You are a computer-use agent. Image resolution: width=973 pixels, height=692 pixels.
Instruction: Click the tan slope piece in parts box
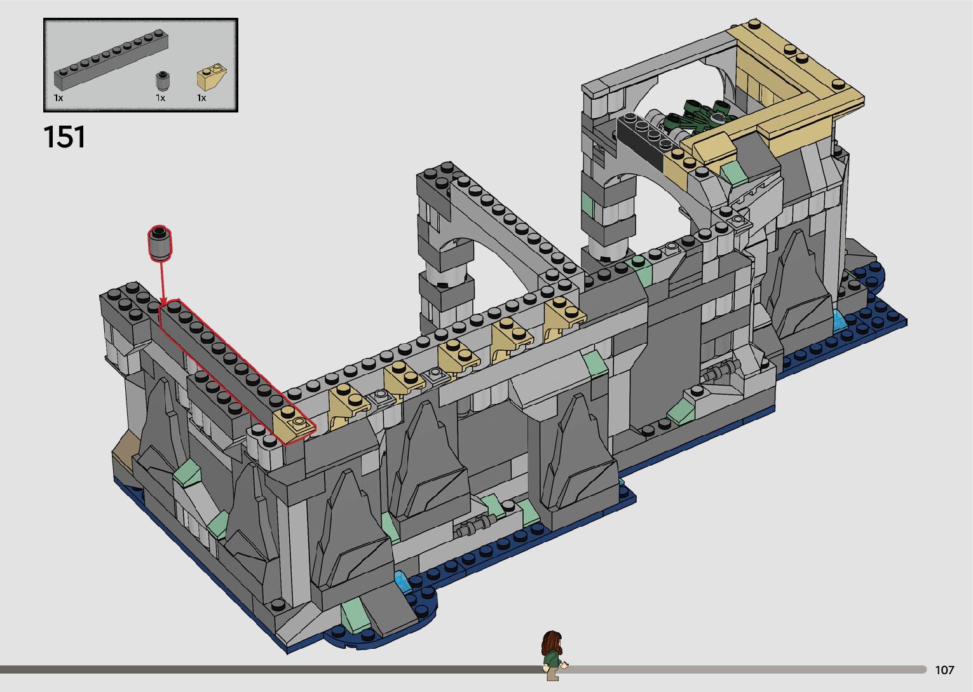point(211,79)
